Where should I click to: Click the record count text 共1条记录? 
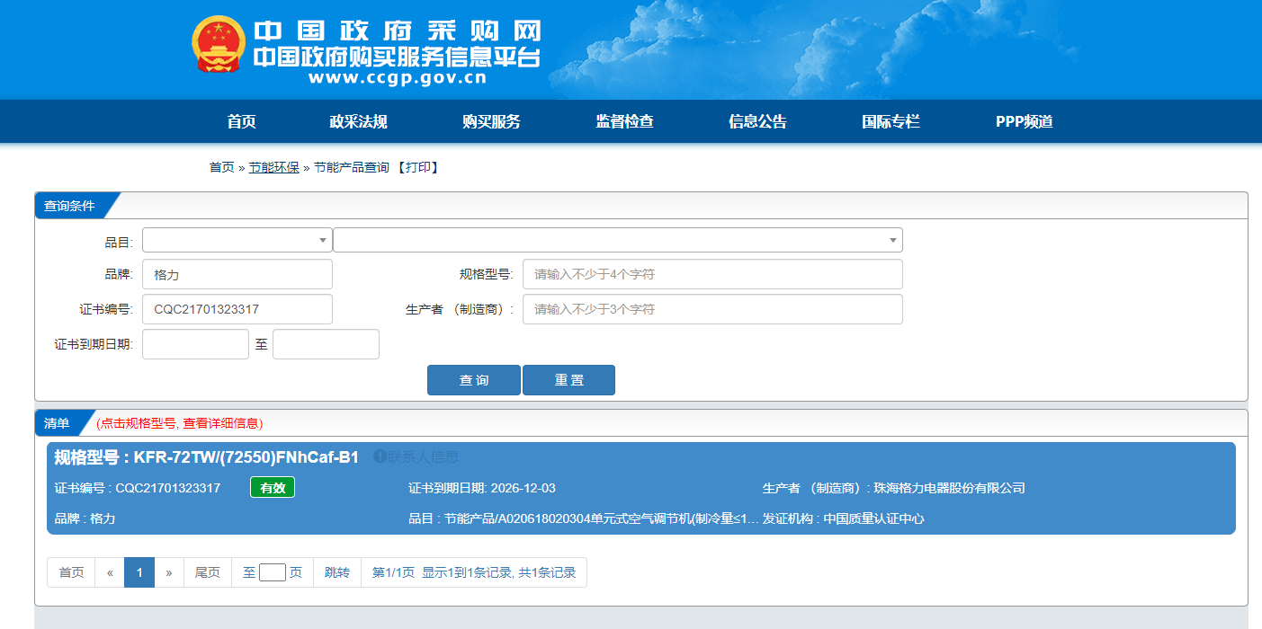(547, 572)
